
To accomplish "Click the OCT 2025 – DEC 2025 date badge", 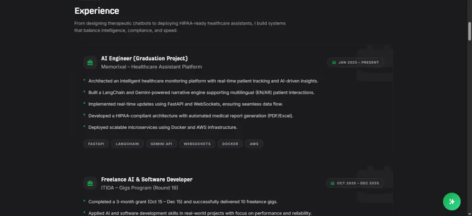I will (355, 183).
